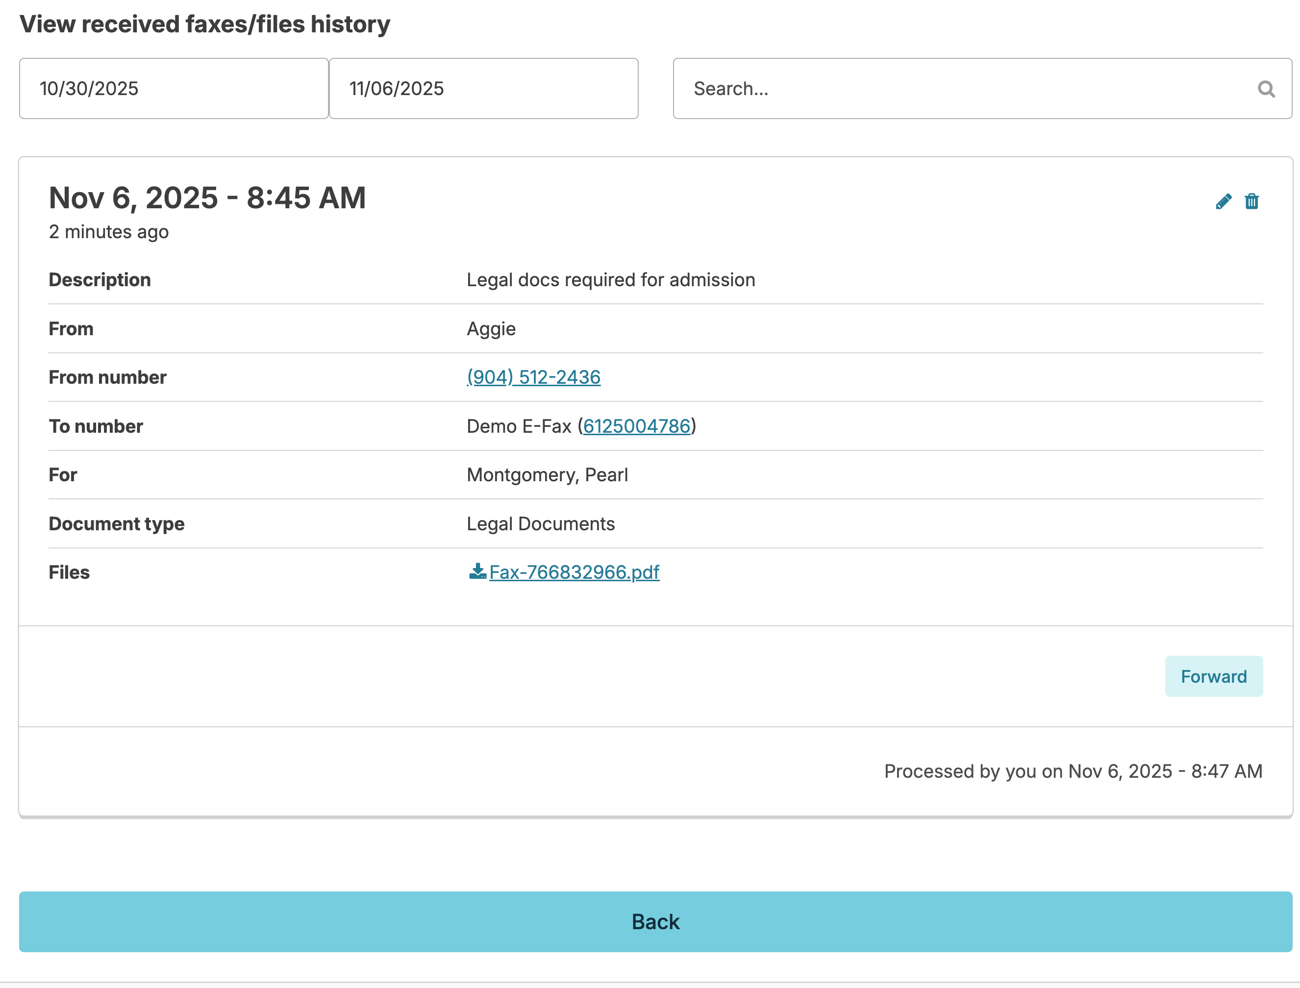Click the Nov 6, 2025 - 8:45 AM heading
1300x988 pixels.
[x=207, y=198]
